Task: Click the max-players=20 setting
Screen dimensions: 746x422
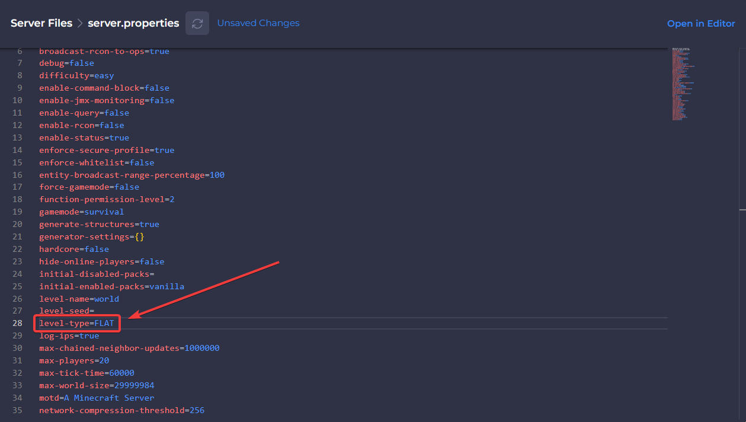Action: pos(74,360)
